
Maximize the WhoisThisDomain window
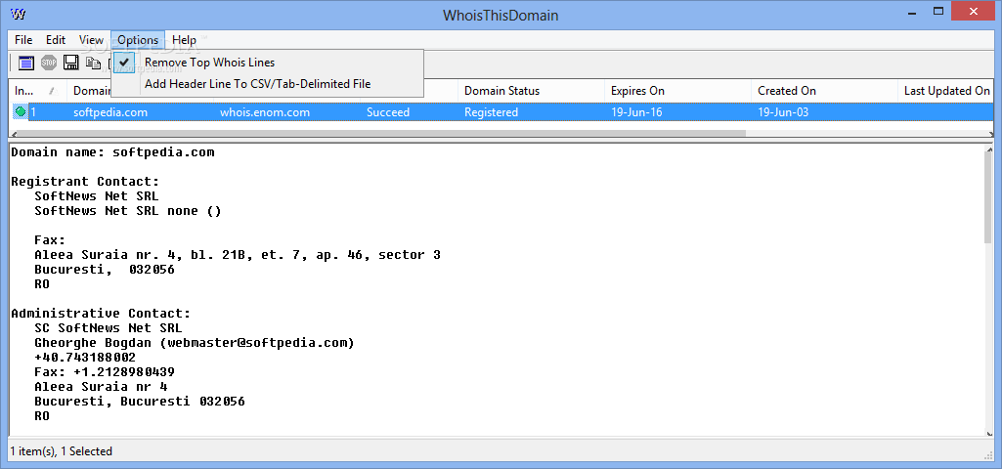938,12
